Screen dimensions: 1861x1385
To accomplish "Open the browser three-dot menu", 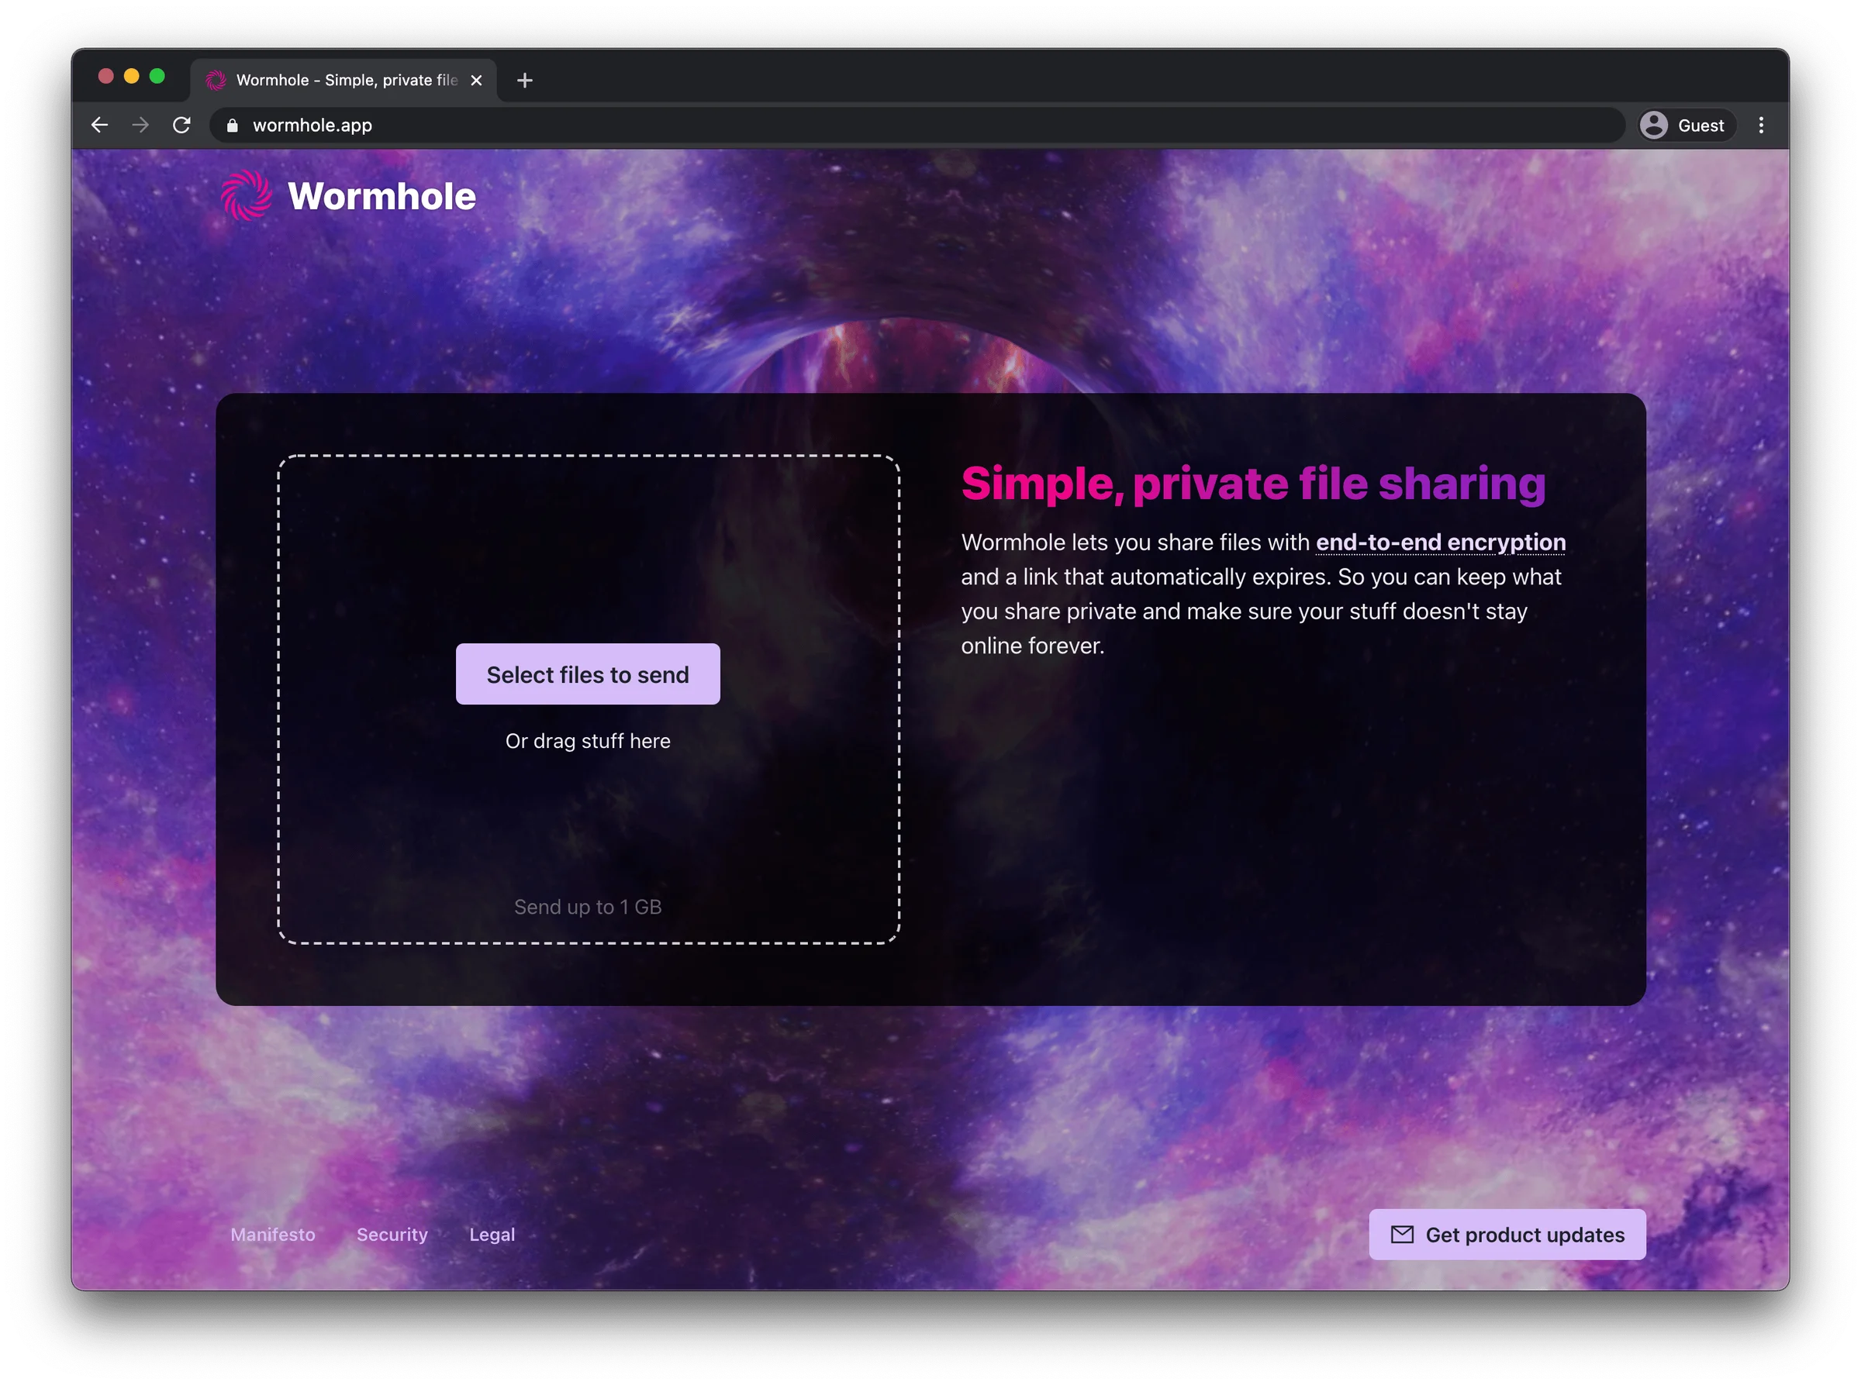I will 1760,125.
